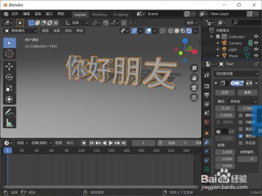Switch to the Sculpting workspace tab
Screen dimensions: 262x196
(121, 15)
